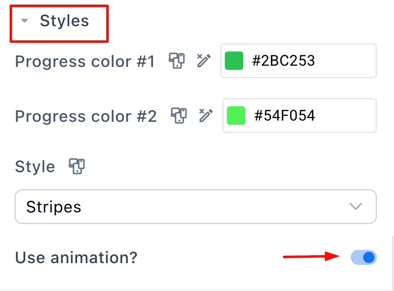
Task: Click the Use animation? label text
Action: (x=76, y=258)
